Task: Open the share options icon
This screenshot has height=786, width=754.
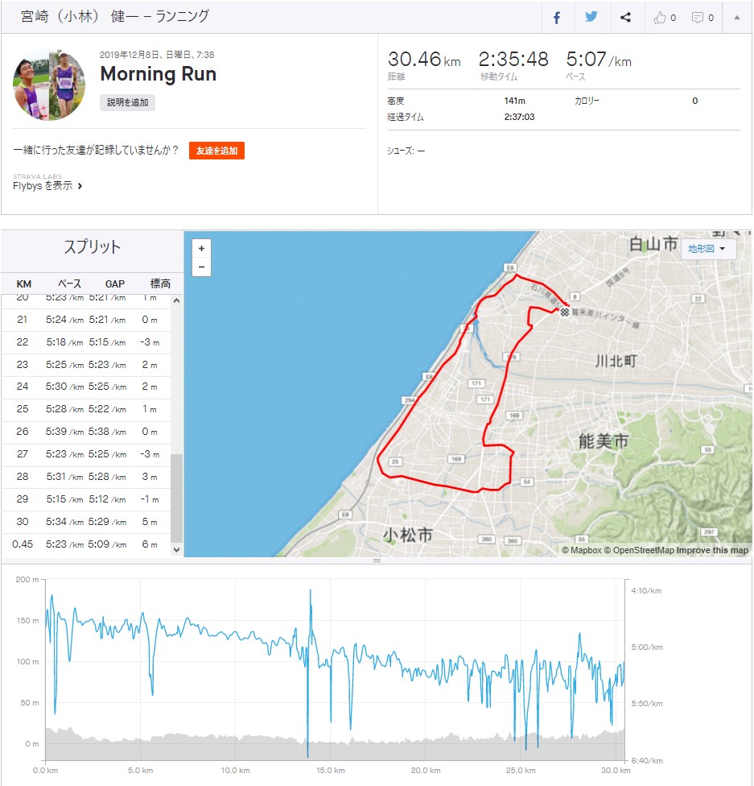Action: point(626,18)
